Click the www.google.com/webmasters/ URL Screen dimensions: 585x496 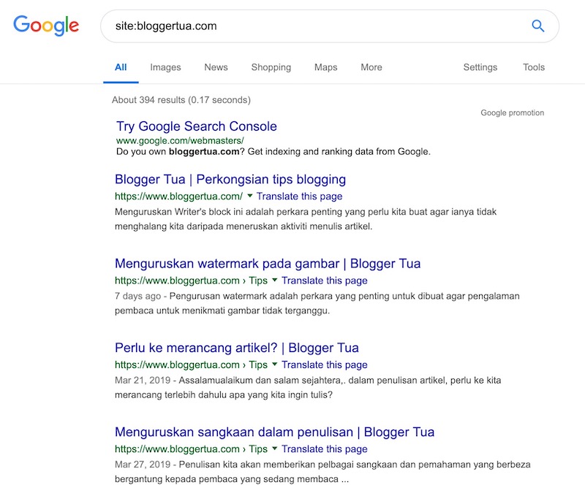[x=180, y=140]
